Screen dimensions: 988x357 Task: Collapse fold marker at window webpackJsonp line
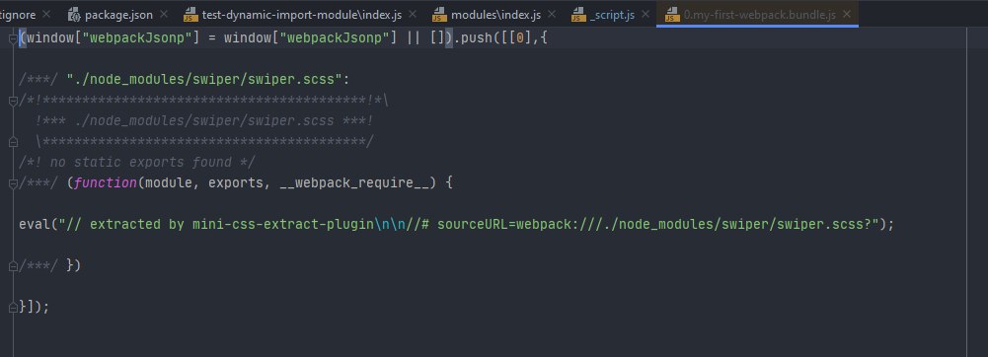(x=13, y=39)
